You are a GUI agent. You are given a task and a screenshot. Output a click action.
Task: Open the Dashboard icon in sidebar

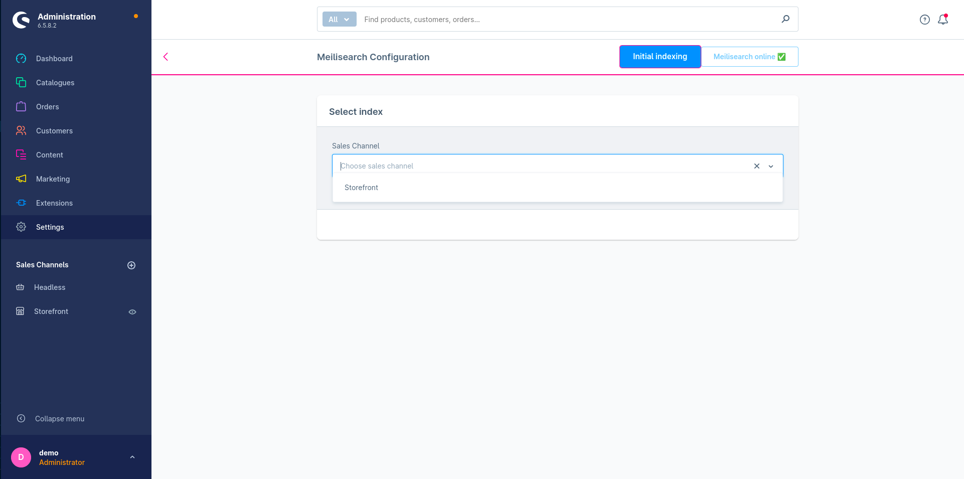click(x=21, y=59)
